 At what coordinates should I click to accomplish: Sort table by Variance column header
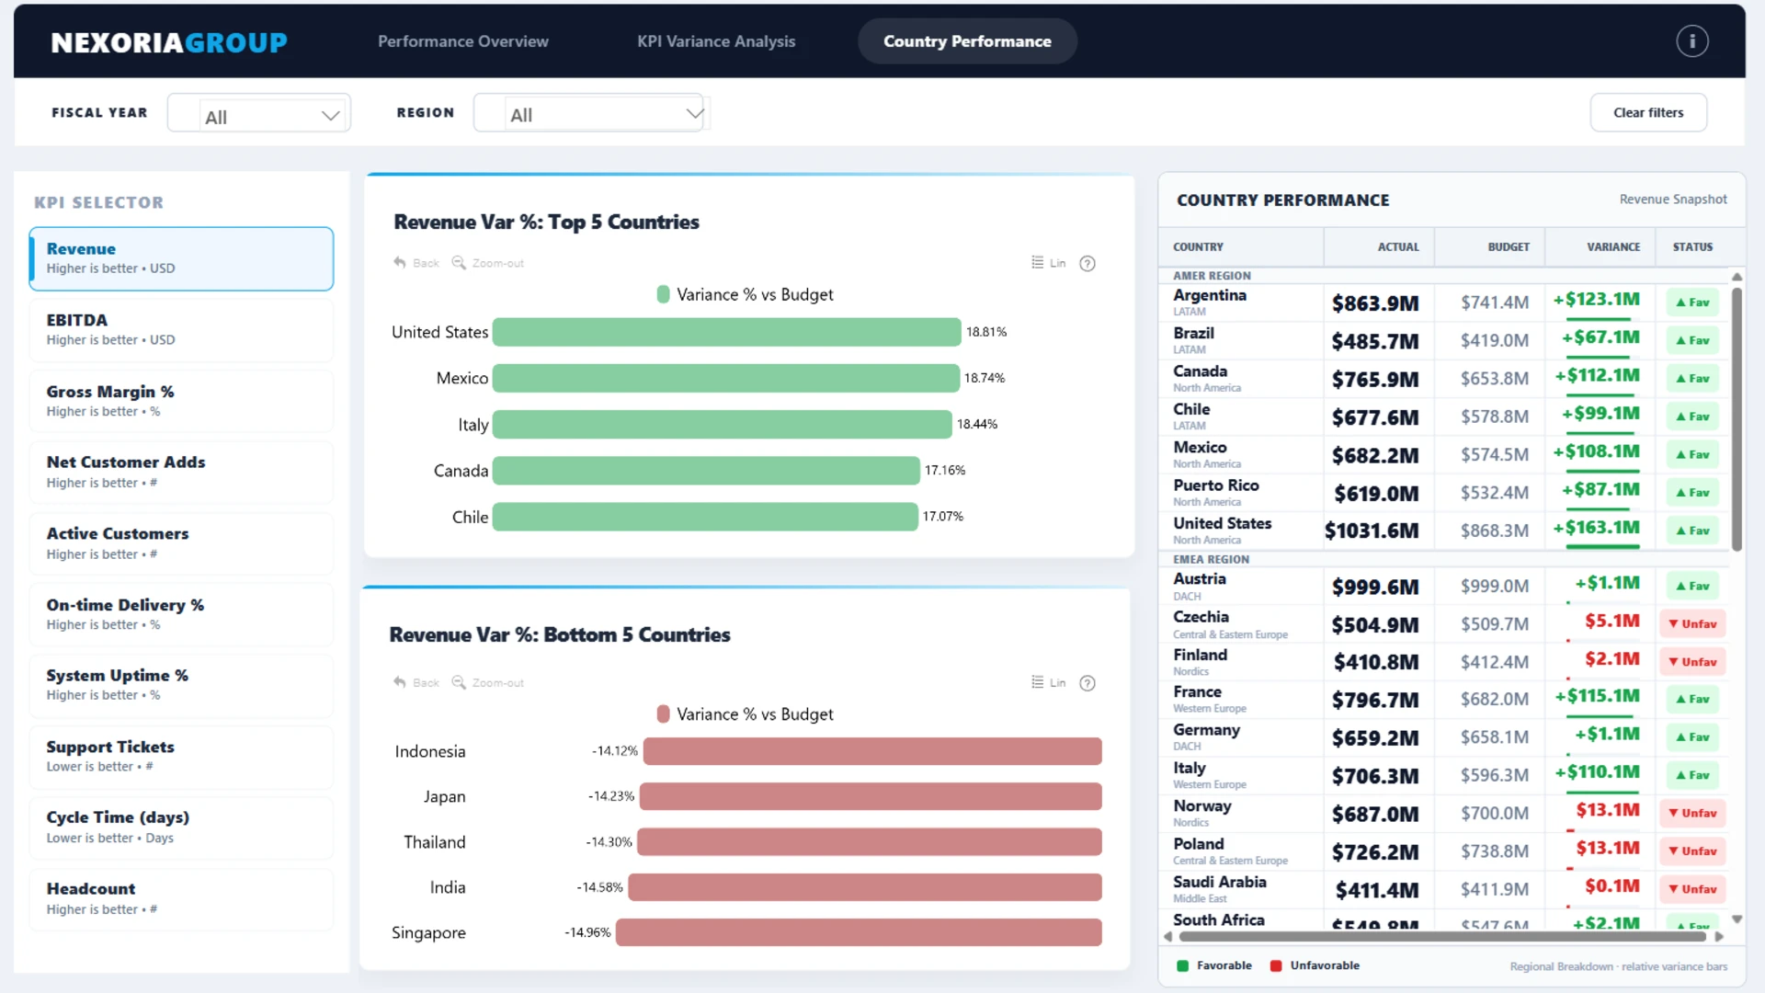click(1612, 247)
